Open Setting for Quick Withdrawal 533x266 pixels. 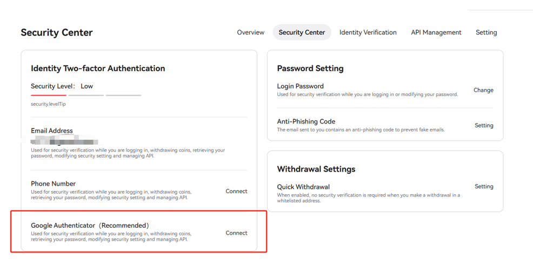click(484, 187)
